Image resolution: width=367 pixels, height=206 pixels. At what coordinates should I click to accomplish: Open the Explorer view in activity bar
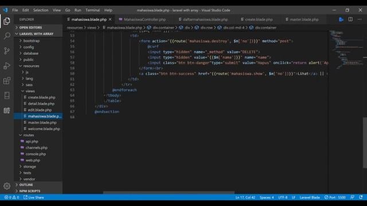coord(7,21)
